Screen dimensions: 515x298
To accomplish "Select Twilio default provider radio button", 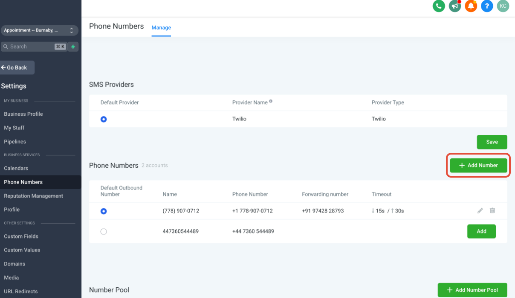I will click(x=104, y=119).
